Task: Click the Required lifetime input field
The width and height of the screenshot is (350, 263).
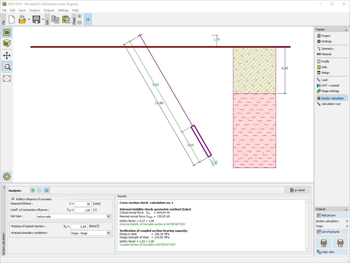Action: (83, 204)
